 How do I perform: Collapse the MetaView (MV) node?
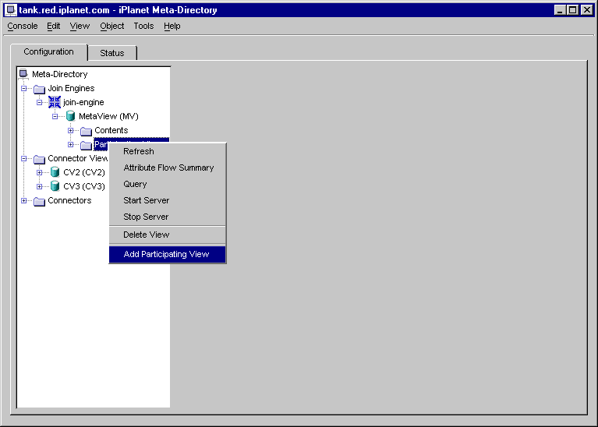click(x=55, y=116)
